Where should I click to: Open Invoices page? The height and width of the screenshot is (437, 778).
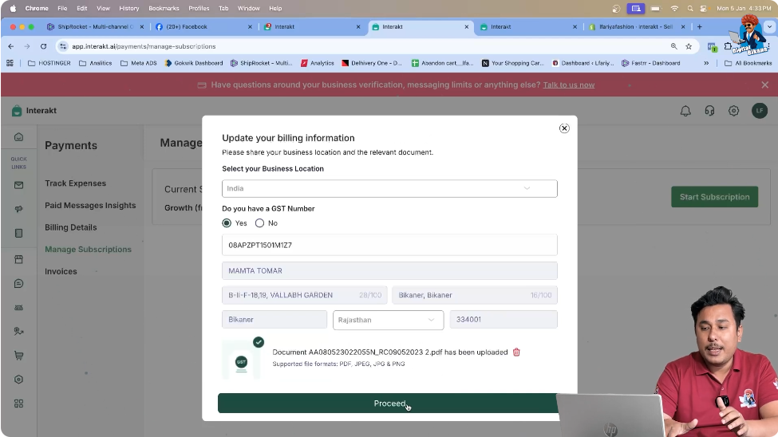pos(61,271)
